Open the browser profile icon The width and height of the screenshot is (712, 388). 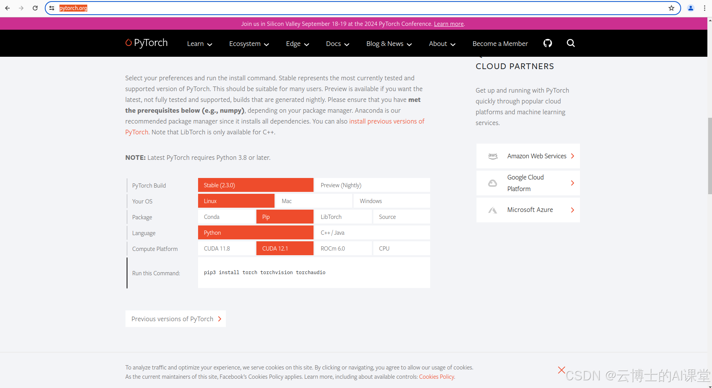[x=691, y=8]
